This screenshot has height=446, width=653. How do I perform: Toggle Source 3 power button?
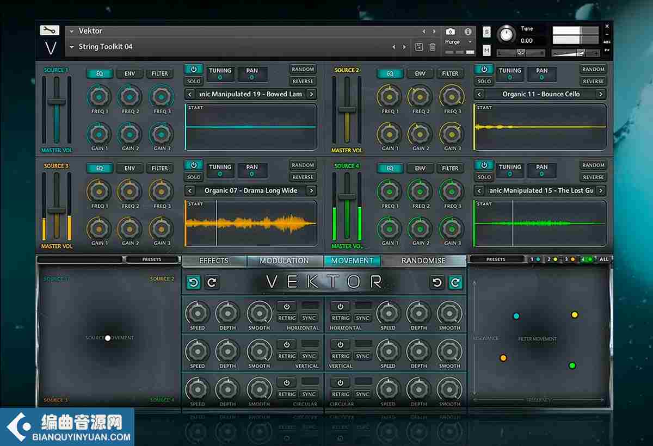click(x=193, y=165)
